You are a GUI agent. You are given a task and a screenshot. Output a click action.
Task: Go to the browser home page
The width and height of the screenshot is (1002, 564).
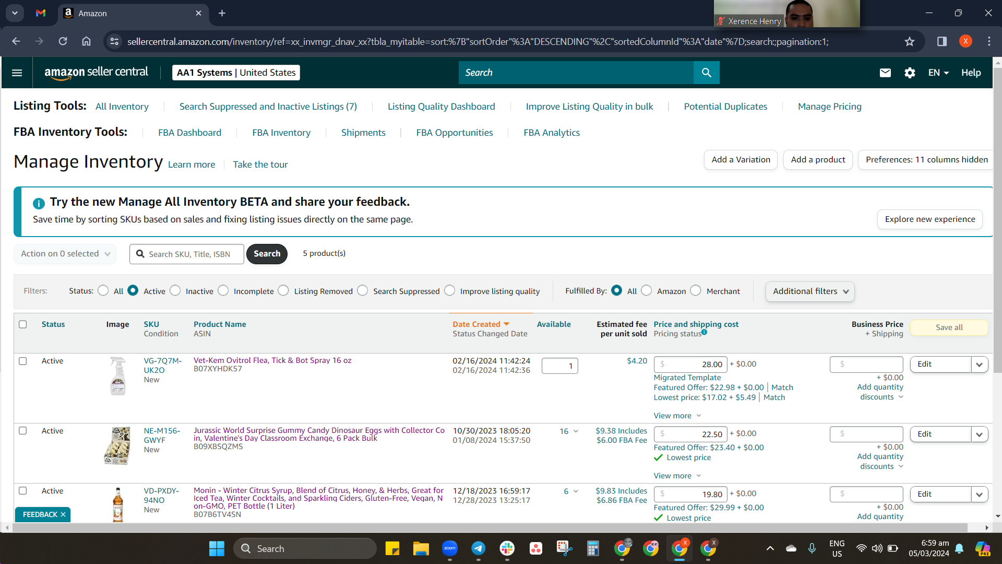click(87, 41)
